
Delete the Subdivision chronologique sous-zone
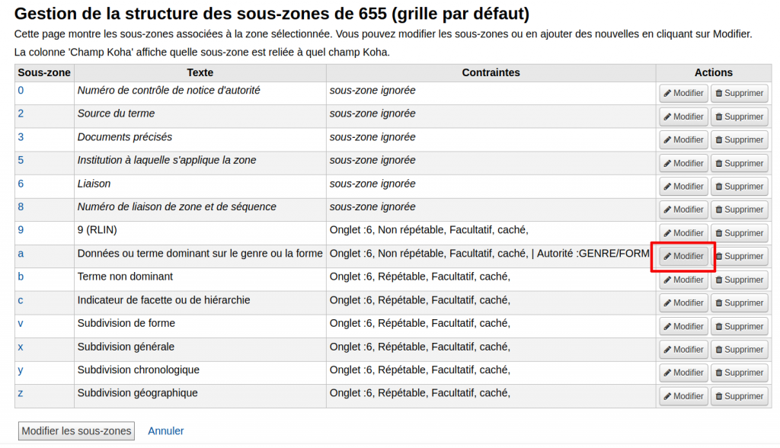pyautogui.click(x=739, y=373)
